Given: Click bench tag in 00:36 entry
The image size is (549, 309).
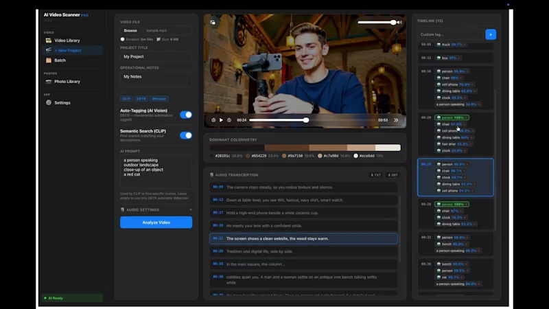Looking at the screenshot, I should pyautogui.click(x=452, y=264).
